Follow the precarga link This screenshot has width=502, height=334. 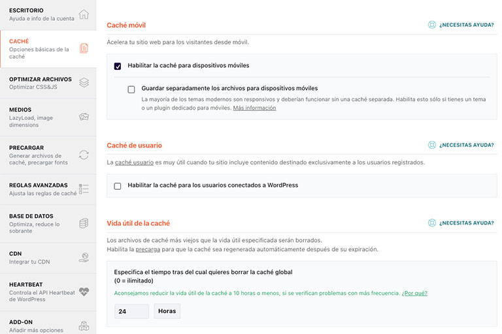tap(148, 249)
